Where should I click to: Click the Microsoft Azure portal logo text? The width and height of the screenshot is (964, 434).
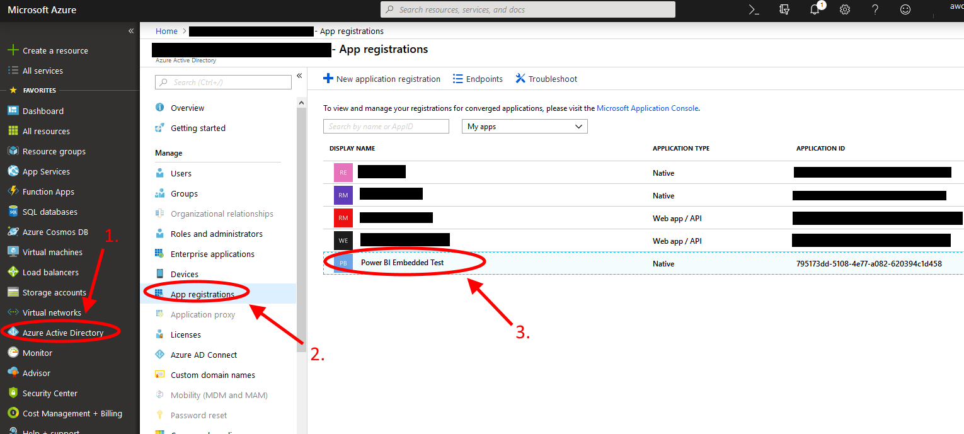point(42,9)
